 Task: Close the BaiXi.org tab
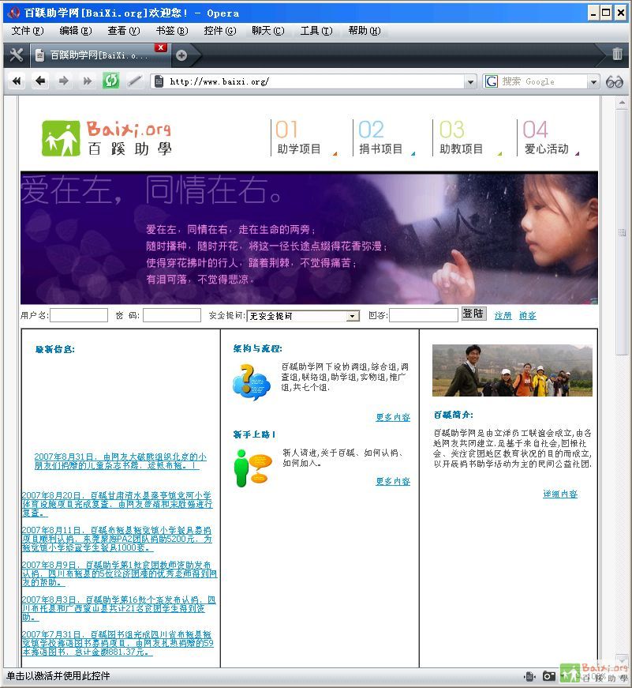point(161,47)
